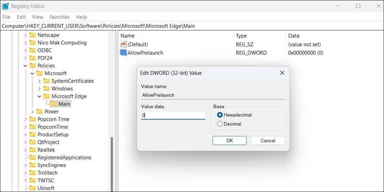Expand the ODBC key

(x=25, y=50)
